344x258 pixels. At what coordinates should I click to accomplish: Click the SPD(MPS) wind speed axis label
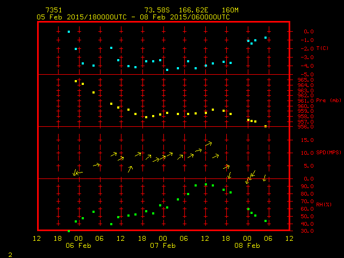(x=328, y=153)
